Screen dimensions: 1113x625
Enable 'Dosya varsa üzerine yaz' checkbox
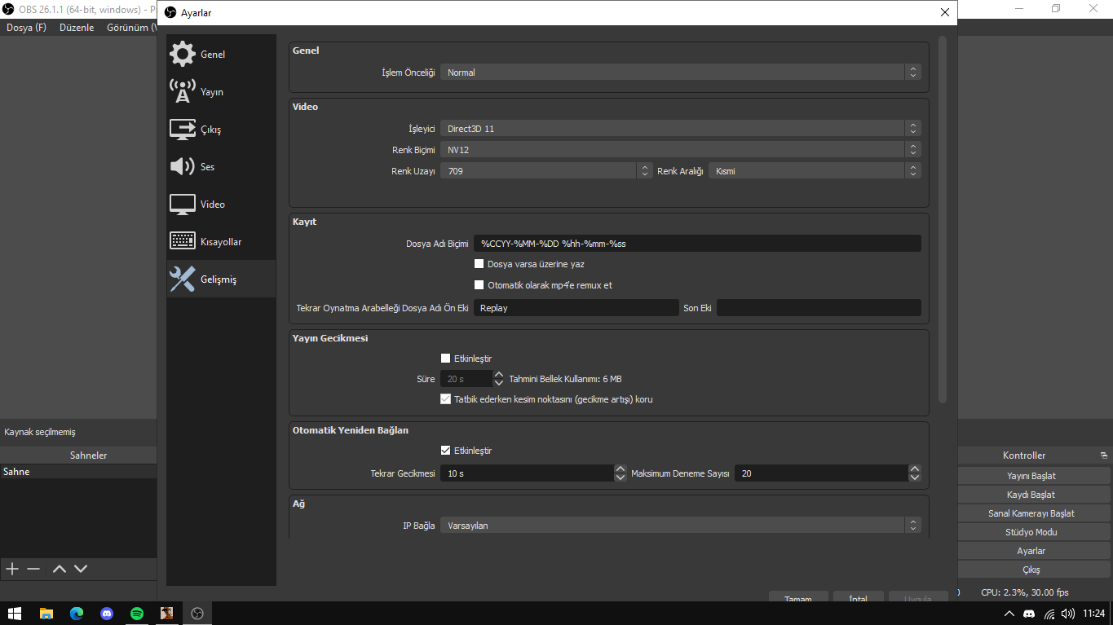point(479,264)
